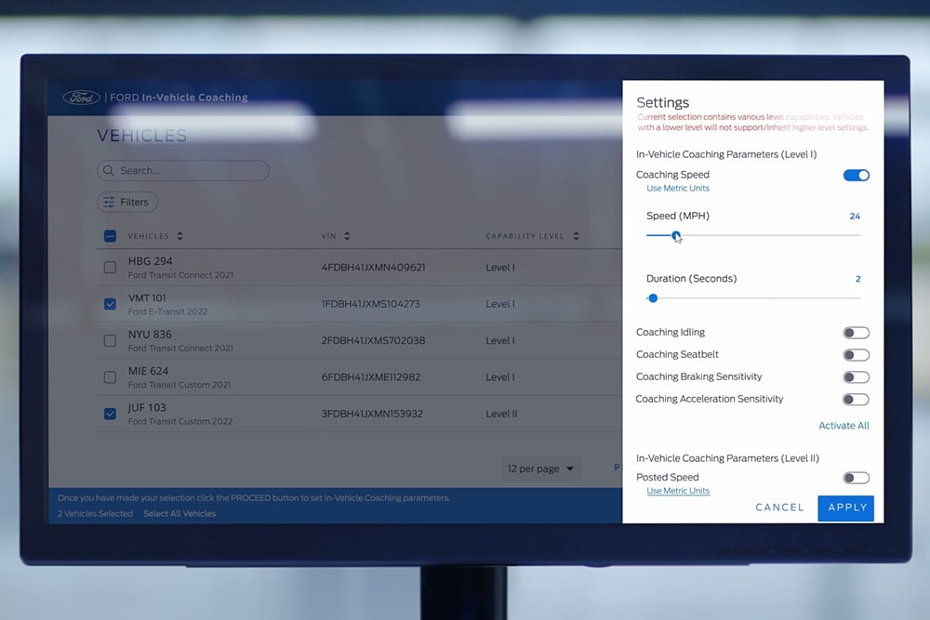930x620 pixels.
Task: Open the Filters panel
Action: pos(126,202)
